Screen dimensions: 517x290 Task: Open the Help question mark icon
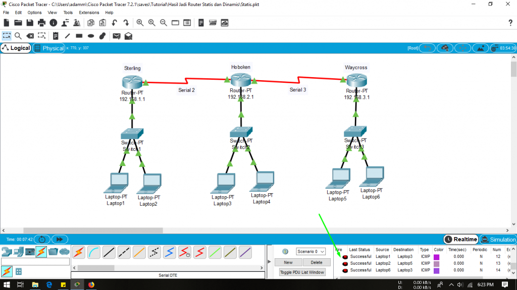coord(510,23)
